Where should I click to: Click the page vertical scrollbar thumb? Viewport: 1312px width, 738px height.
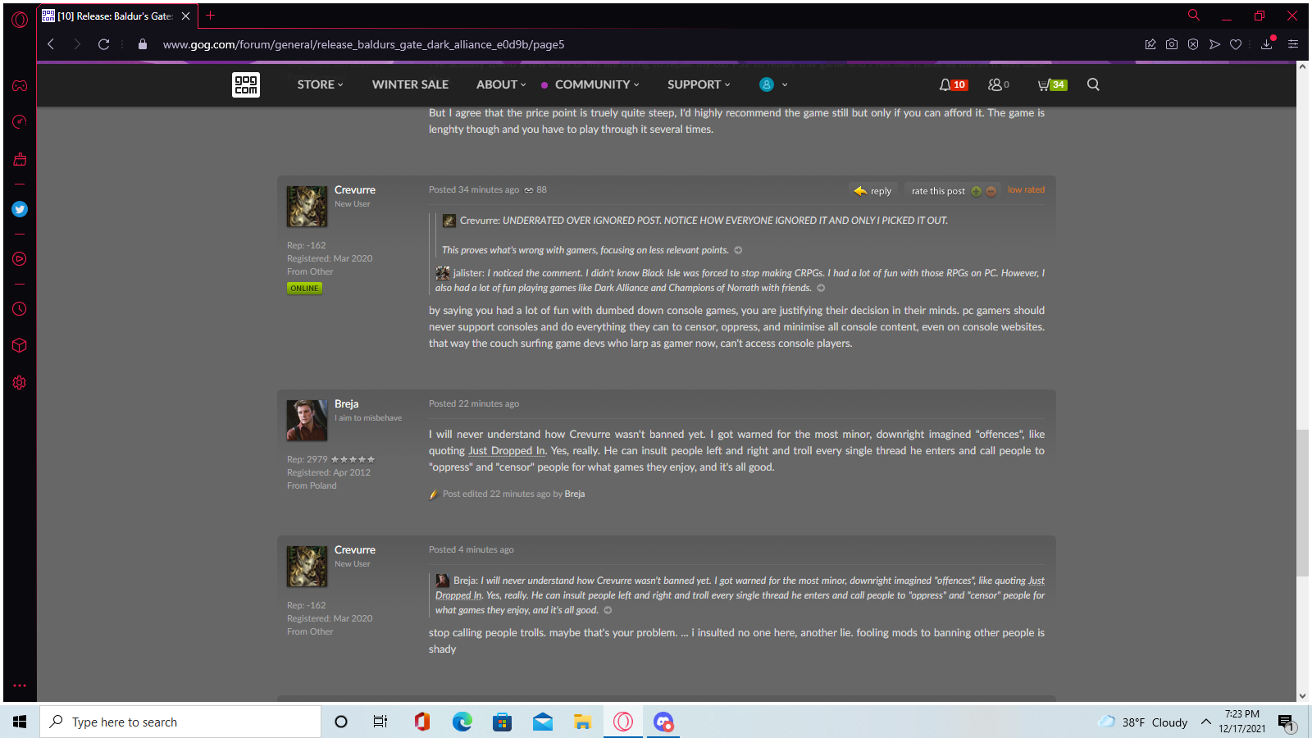point(1302,502)
